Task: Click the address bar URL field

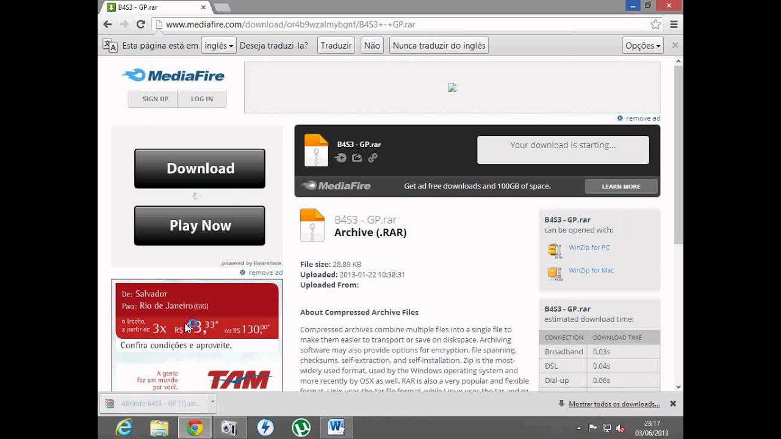Action: pos(403,24)
